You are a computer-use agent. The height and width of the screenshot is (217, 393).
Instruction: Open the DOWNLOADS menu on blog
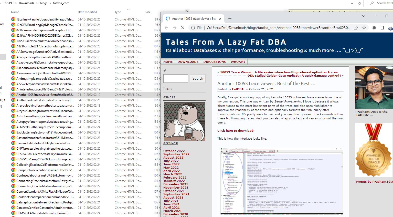(x=188, y=62)
